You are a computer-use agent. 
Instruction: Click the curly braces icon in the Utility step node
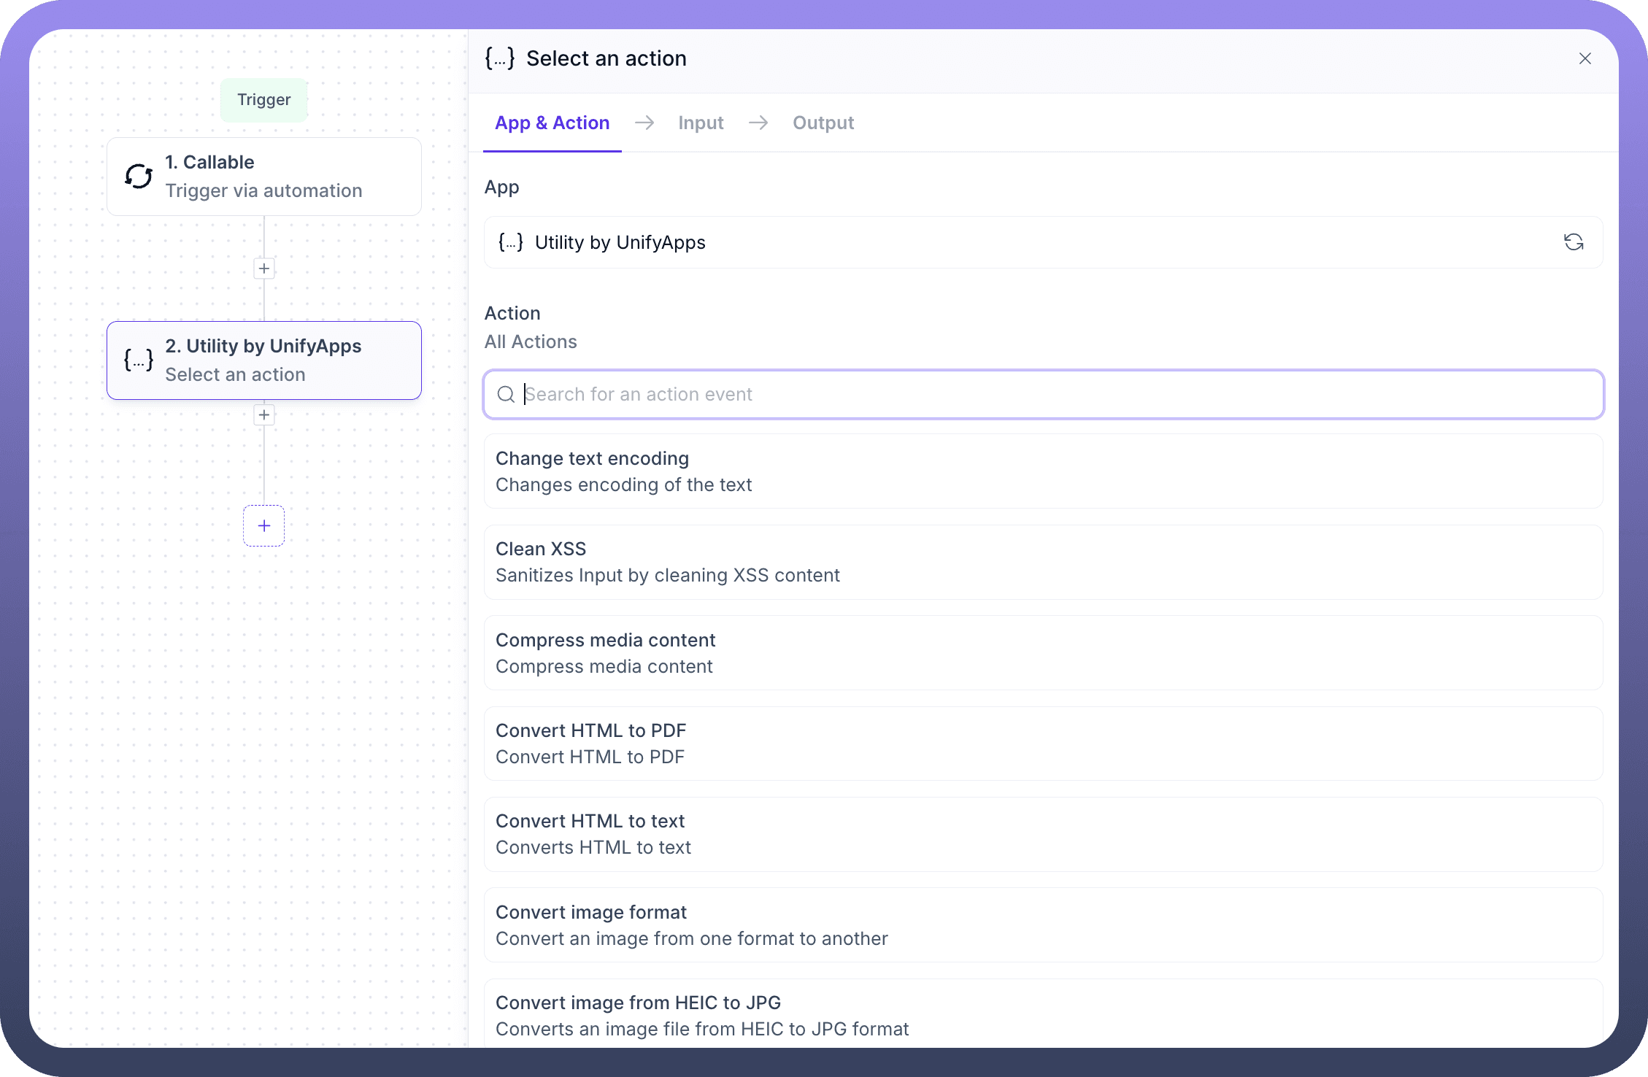(x=139, y=360)
